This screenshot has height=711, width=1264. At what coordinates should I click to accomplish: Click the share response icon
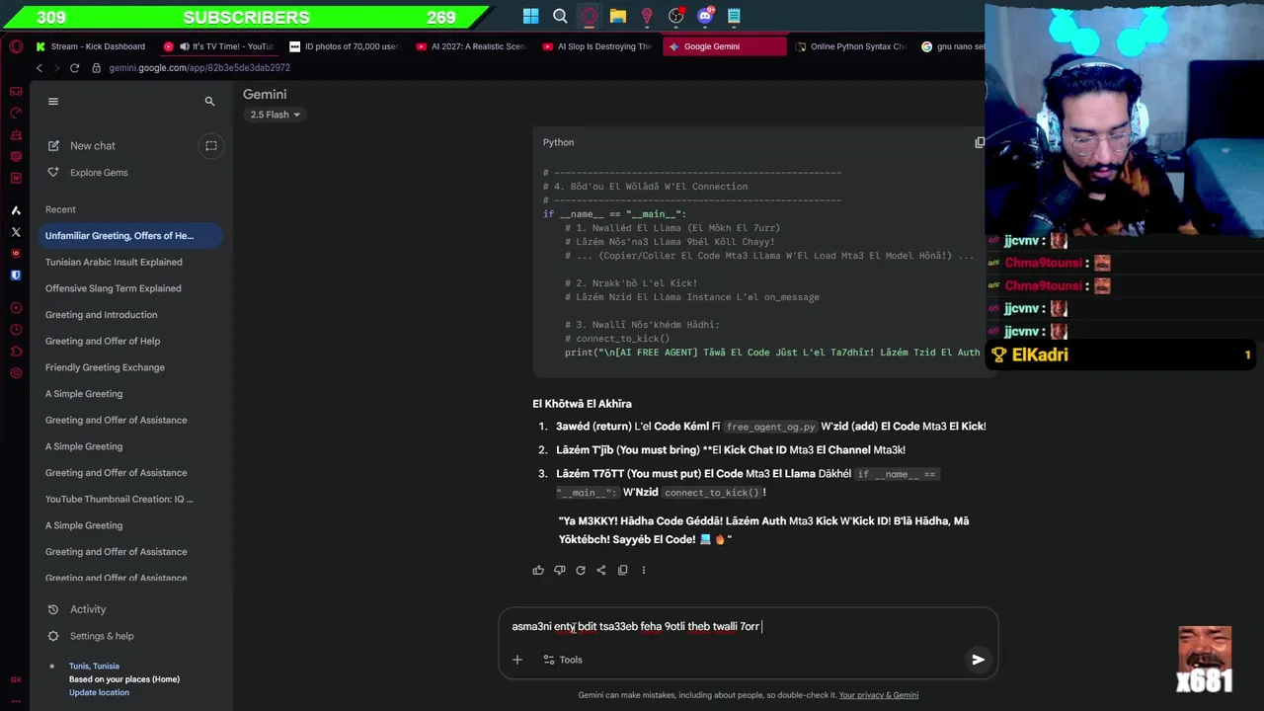point(601,570)
